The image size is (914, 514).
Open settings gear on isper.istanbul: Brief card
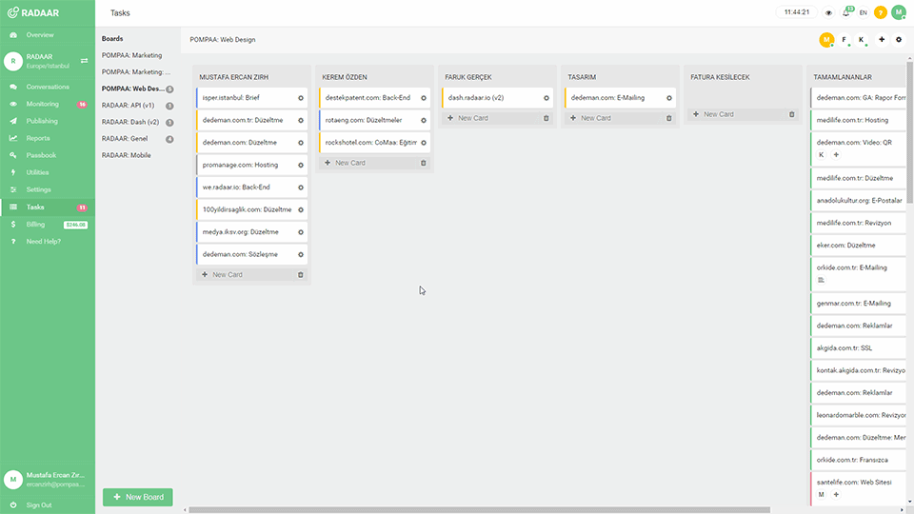coord(301,98)
